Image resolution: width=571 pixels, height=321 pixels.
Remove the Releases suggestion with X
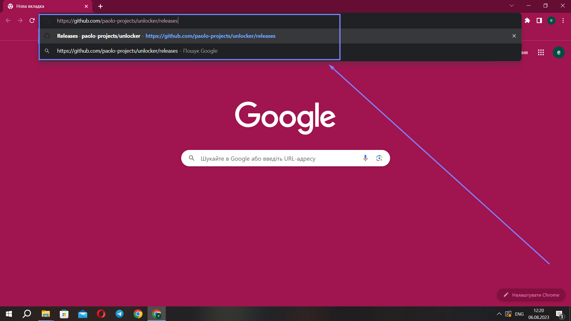point(514,36)
